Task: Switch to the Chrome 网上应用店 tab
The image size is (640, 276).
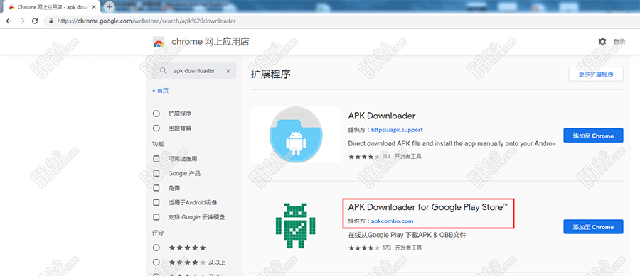Action: point(50,7)
